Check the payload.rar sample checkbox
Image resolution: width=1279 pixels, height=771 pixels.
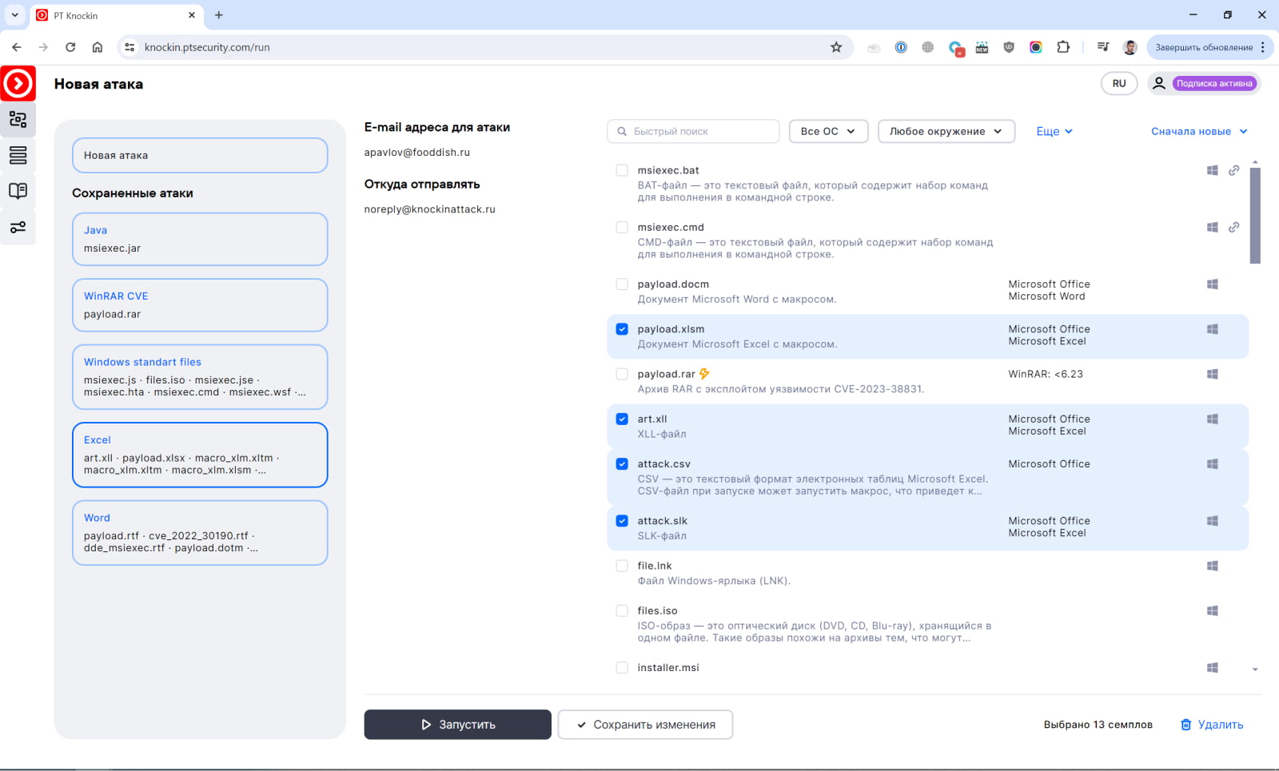tap(622, 374)
